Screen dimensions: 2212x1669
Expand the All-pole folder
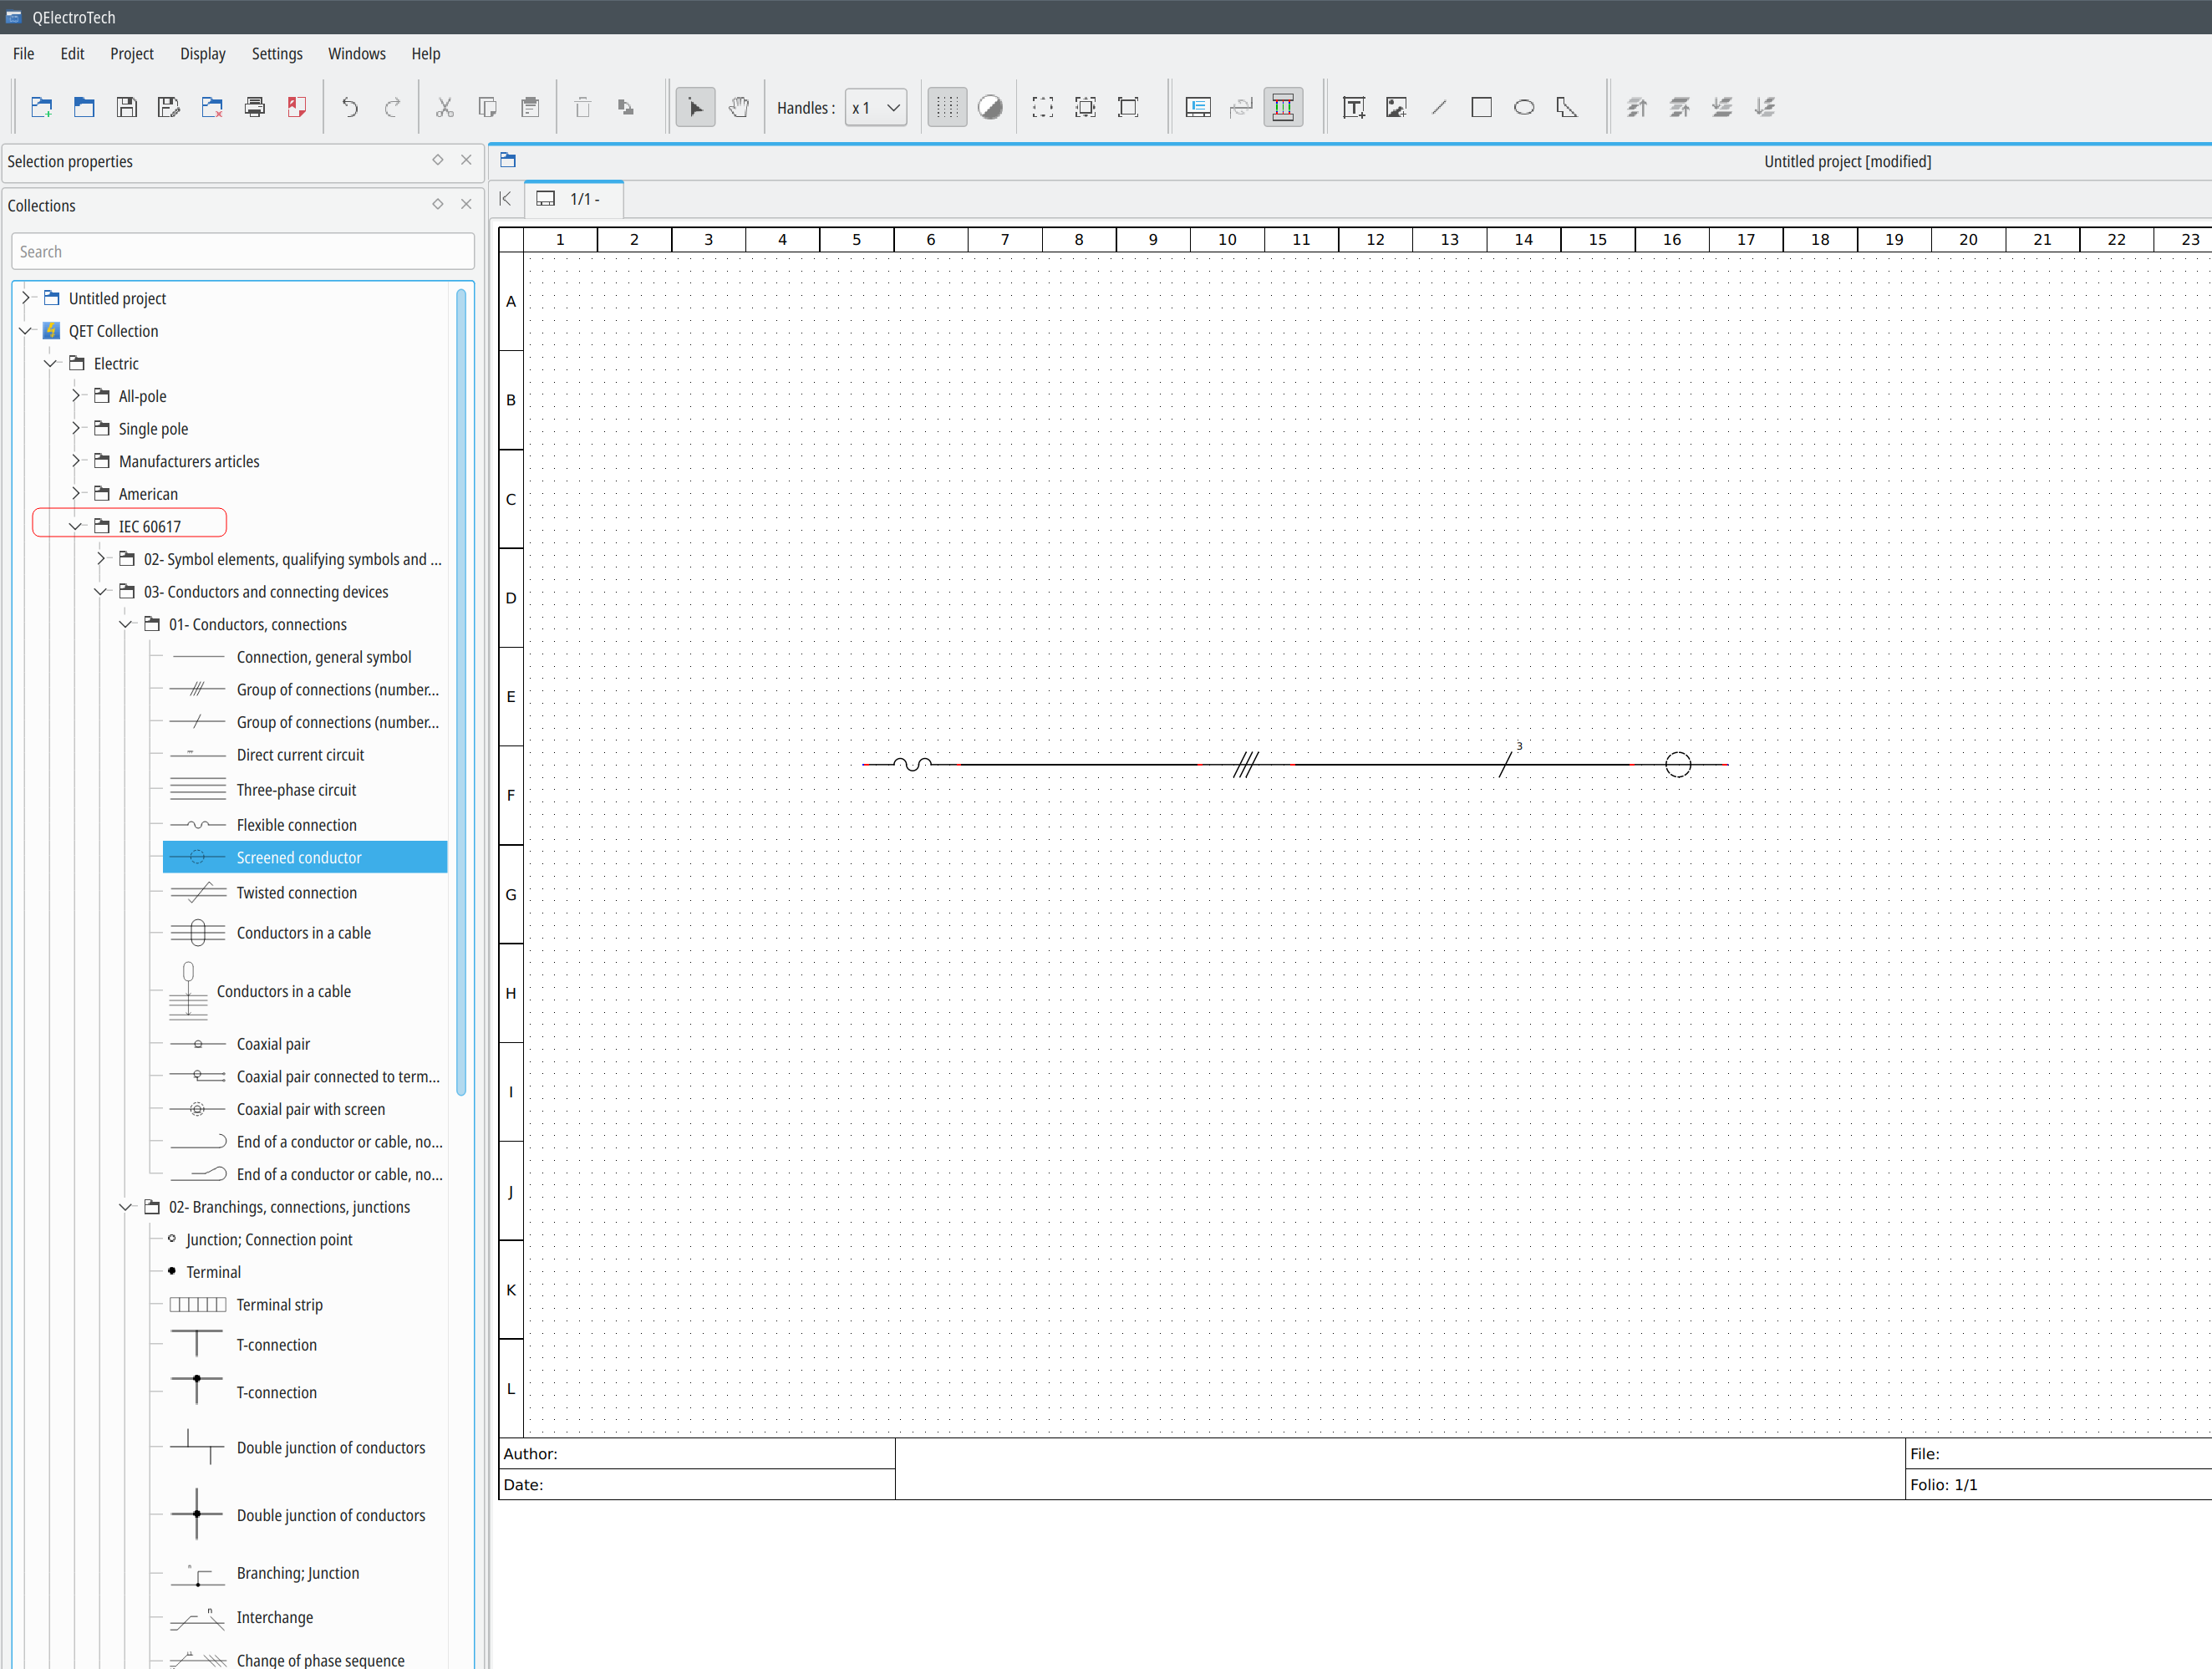pyautogui.click(x=76, y=396)
